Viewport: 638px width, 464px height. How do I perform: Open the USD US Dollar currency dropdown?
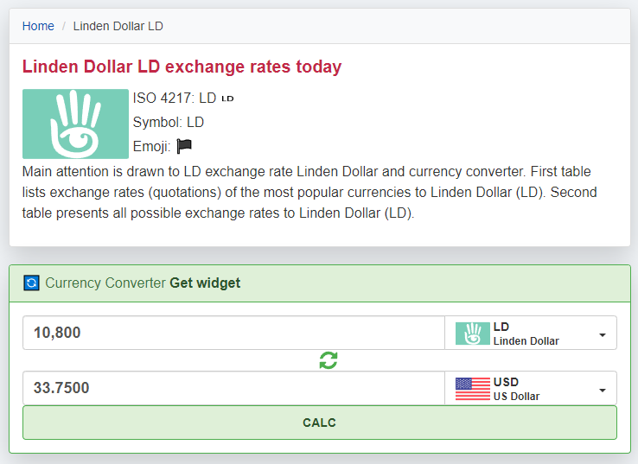pyautogui.click(x=531, y=388)
